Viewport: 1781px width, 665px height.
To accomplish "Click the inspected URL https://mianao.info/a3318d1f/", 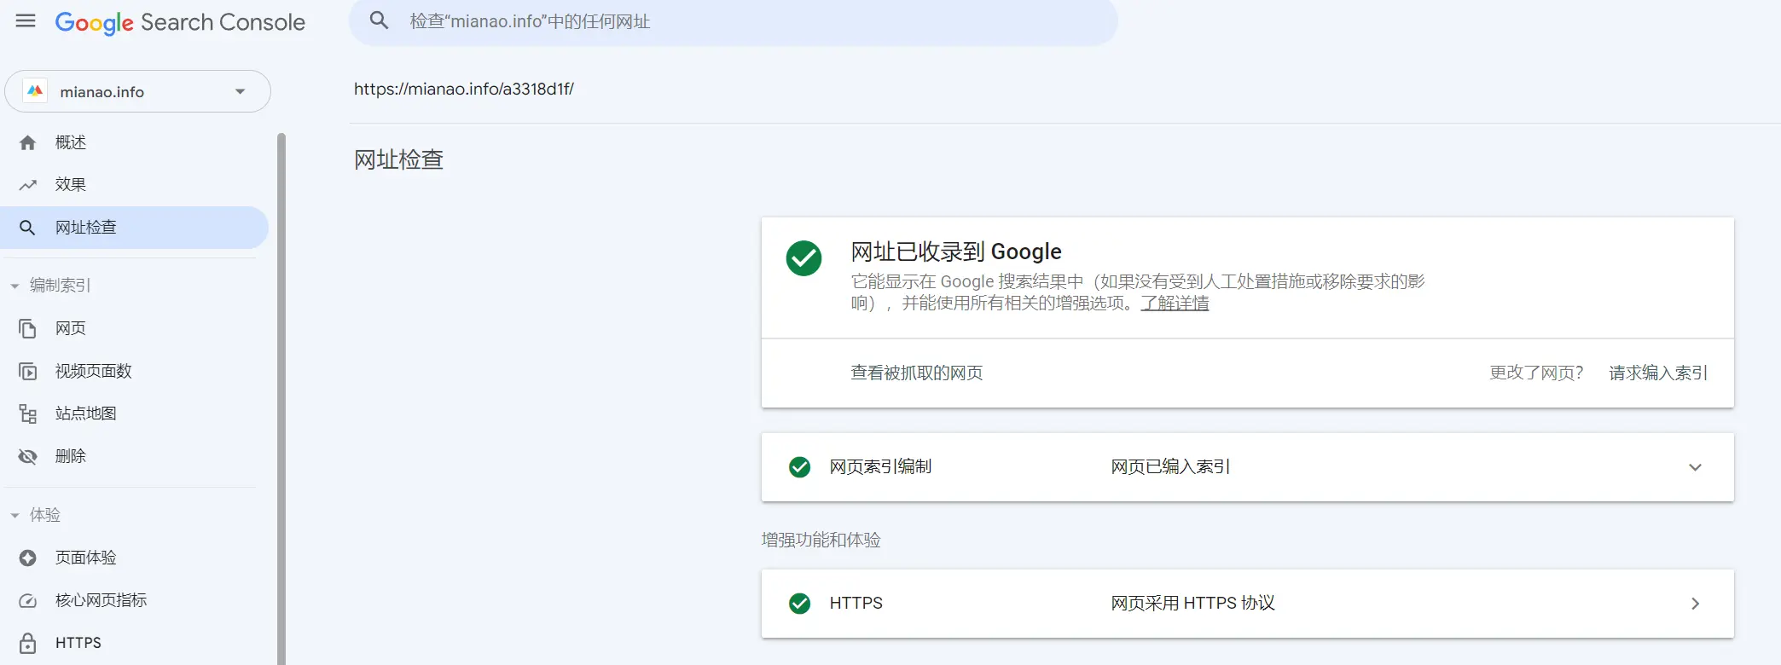I will (x=464, y=89).
